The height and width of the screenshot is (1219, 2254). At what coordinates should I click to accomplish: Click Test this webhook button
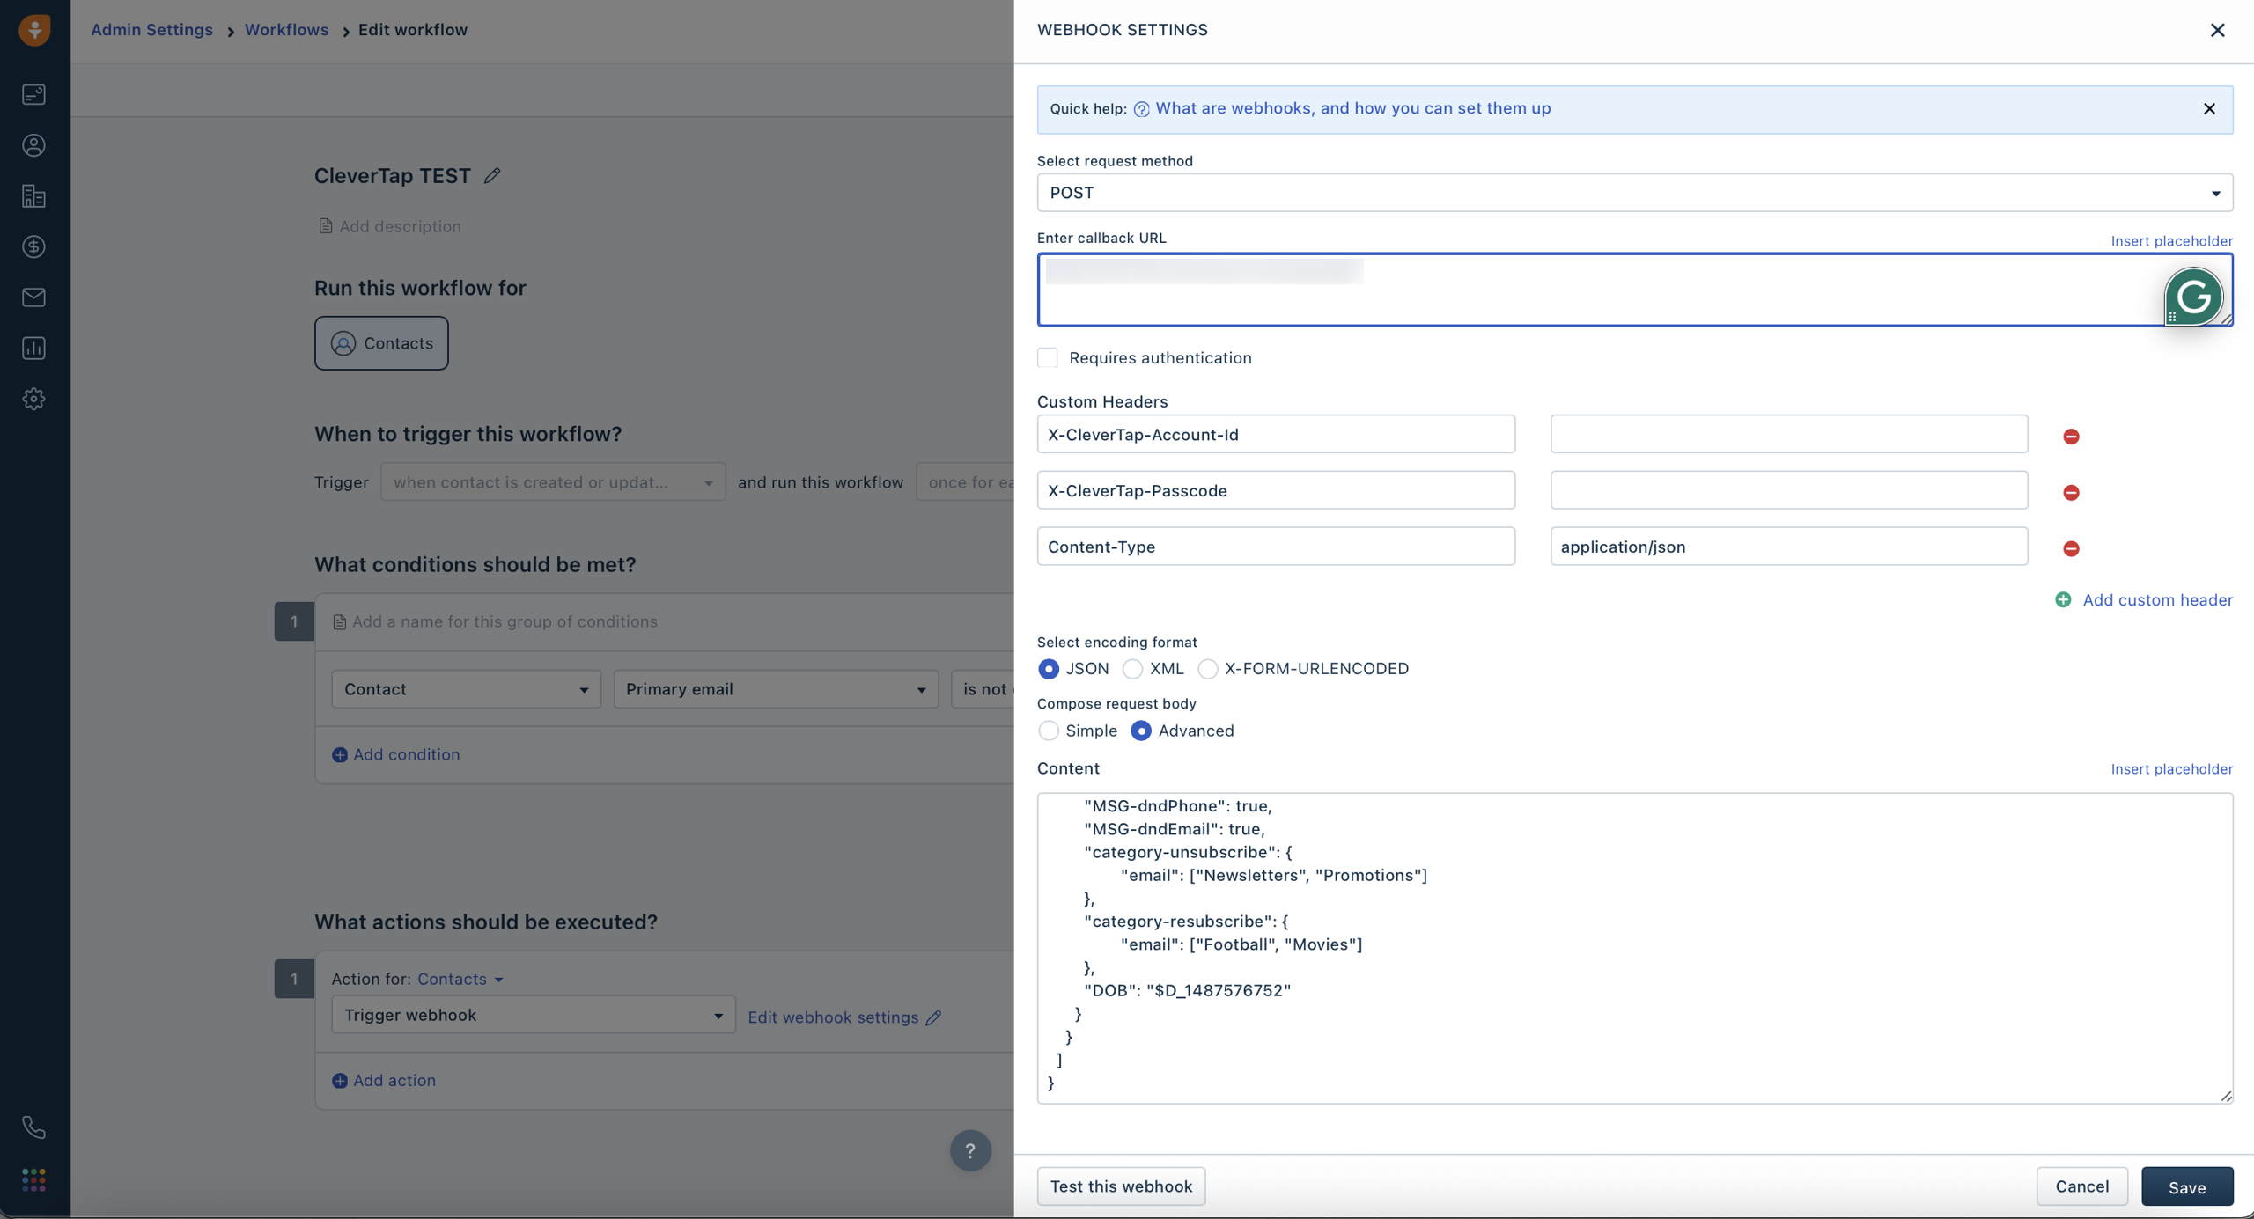[x=1121, y=1186]
